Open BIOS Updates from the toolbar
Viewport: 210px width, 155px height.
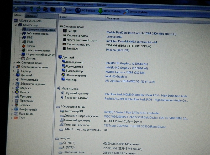click(109, 11)
